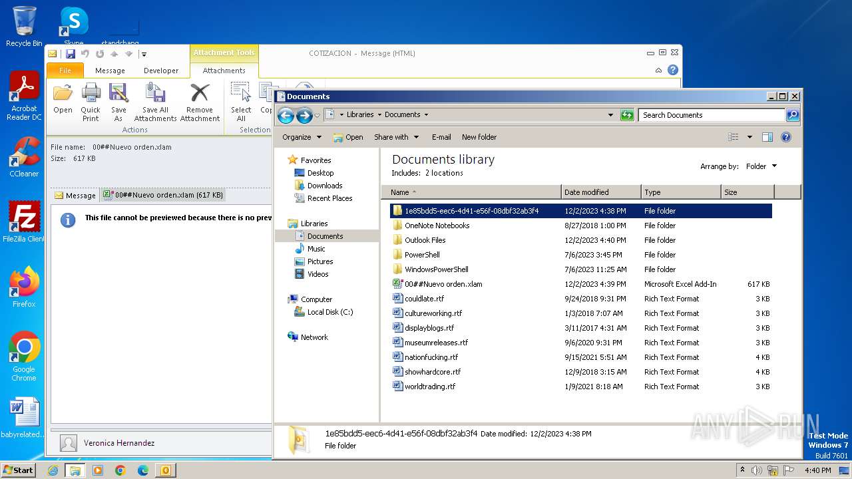Viewport: 852px width, 479px height.
Task: Select Network in navigation pane
Action: tap(314, 337)
